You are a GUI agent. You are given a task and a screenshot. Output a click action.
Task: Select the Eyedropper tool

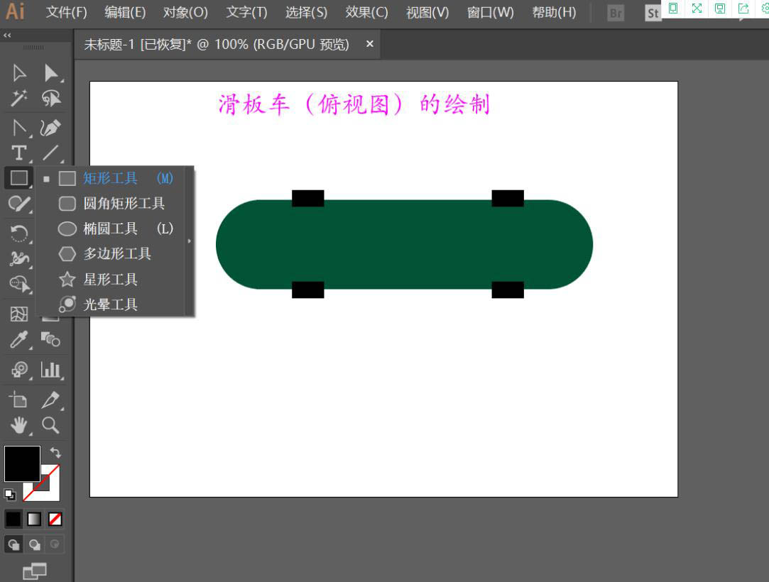19,339
